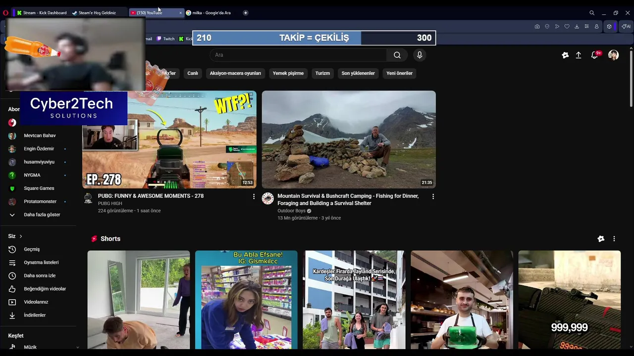The width and height of the screenshot is (634, 356).
Task: Open Opera easy setup sliders icon
Action: (x=586, y=26)
